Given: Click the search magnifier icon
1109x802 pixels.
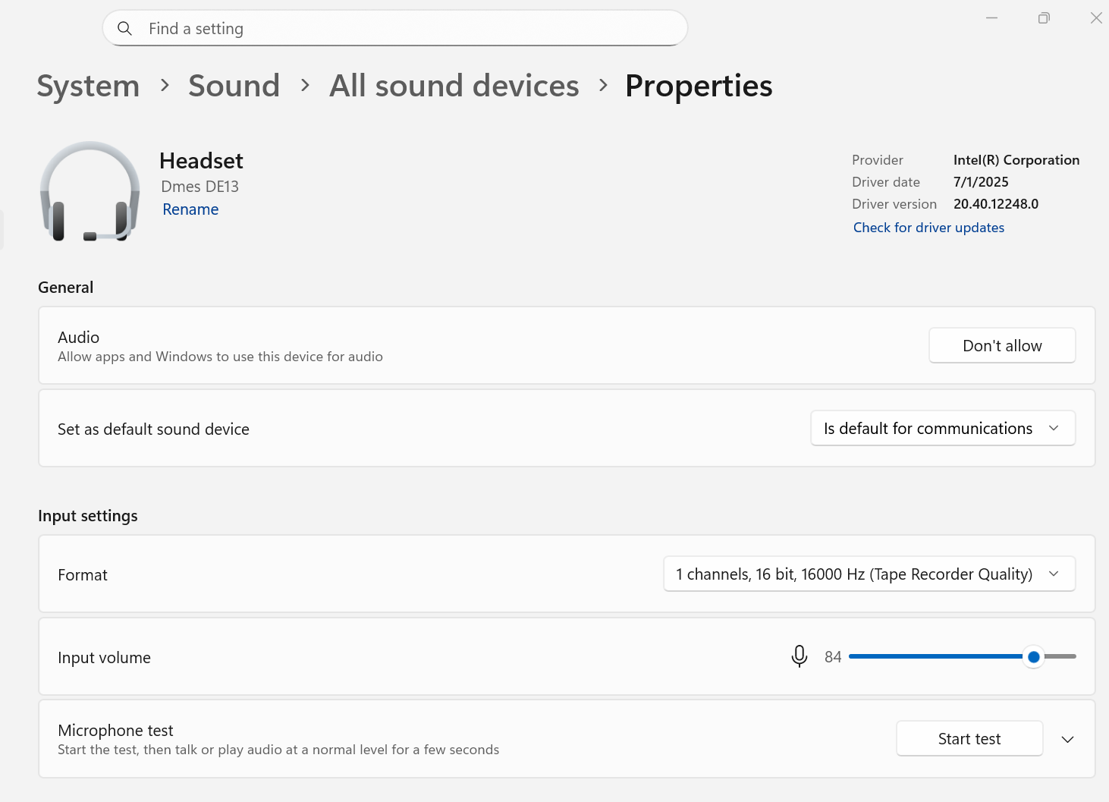Looking at the screenshot, I should click(125, 29).
